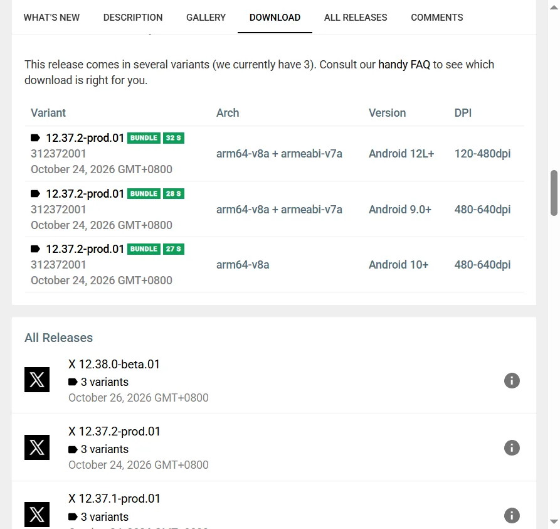Open the handy FAQ link
This screenshot has width=560, height=529.
pos(404,65)
